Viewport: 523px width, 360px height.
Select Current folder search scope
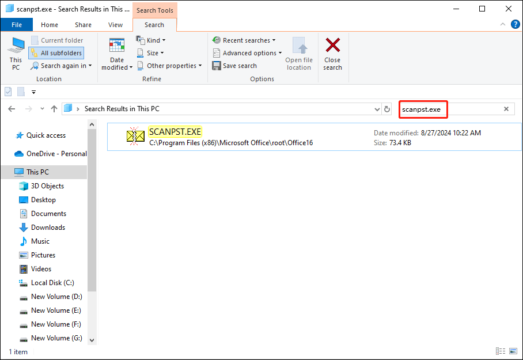(x=57, y=40)
